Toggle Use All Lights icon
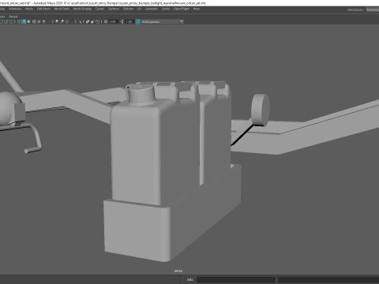This screenshot has width=379, height=284. pyautogui.click(x=44, y=21)
